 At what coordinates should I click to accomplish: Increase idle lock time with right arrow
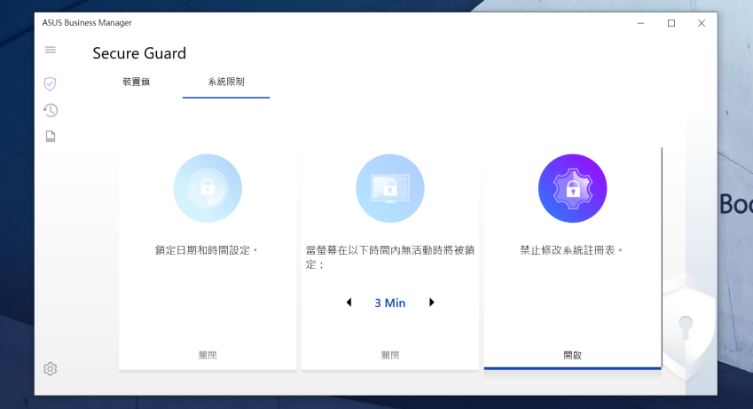(431, 303)
